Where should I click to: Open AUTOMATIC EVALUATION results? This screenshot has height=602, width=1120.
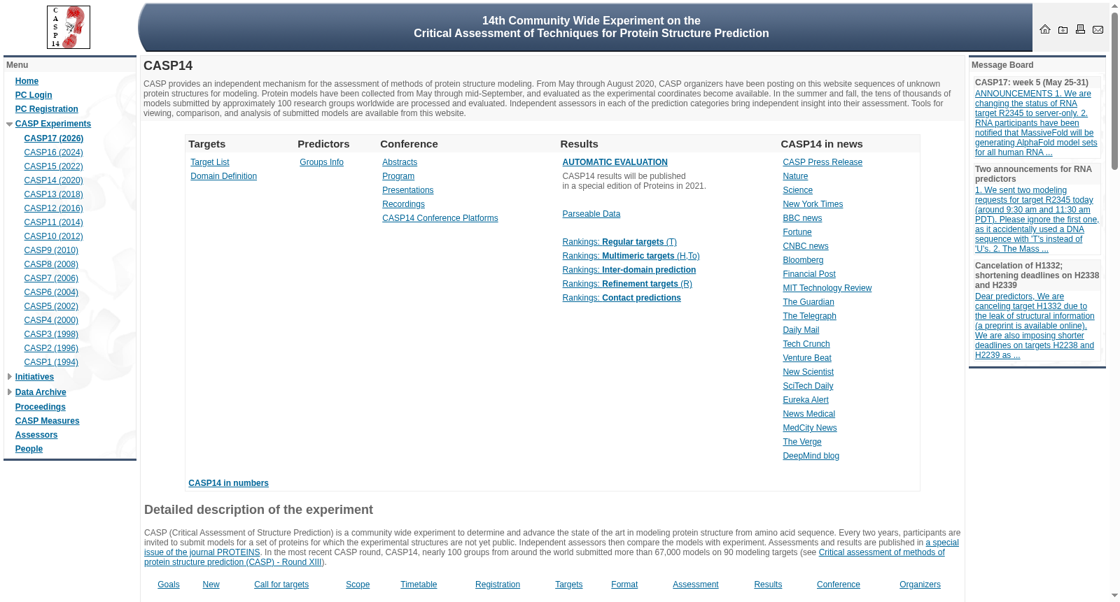pos(615,162)
